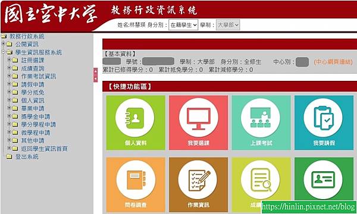This screenshot has height=214, width=357.
Task: Open 個人資訊 in the sidebar
Action: [x=33, y=100]
